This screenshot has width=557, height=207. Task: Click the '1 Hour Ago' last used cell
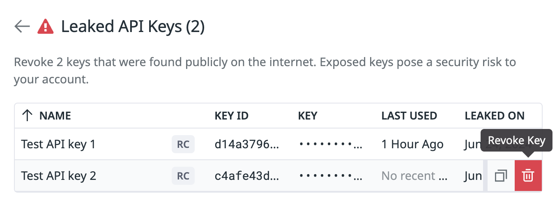[412, 145]
